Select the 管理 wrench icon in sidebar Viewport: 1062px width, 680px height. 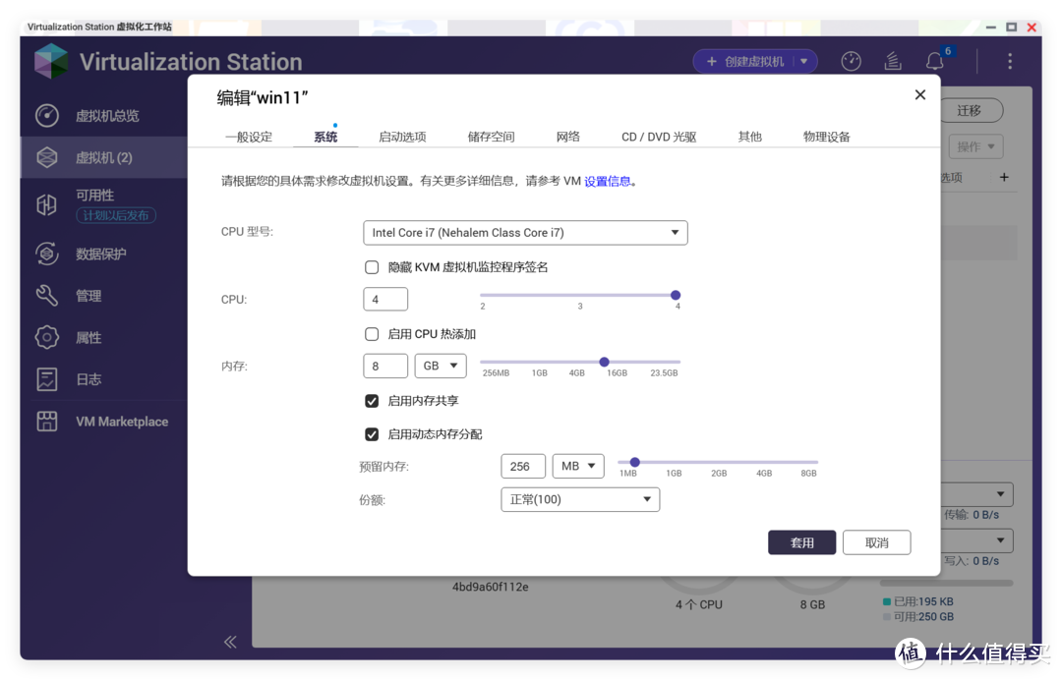point(47,296)
